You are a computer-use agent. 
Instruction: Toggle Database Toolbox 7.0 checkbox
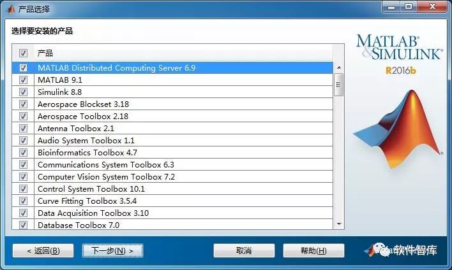pyautogui.click(x=23, y=225)
